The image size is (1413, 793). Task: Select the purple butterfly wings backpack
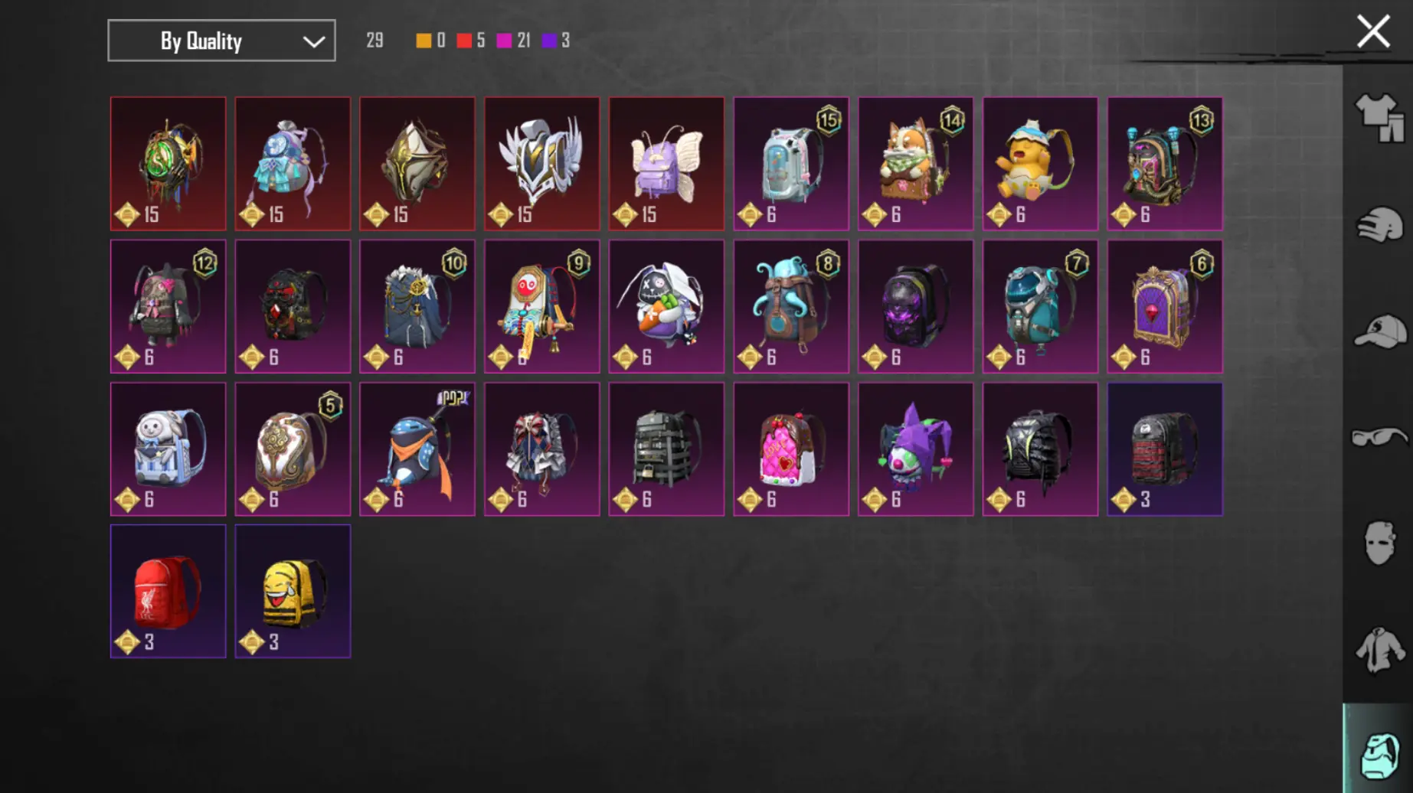(666, 164)
